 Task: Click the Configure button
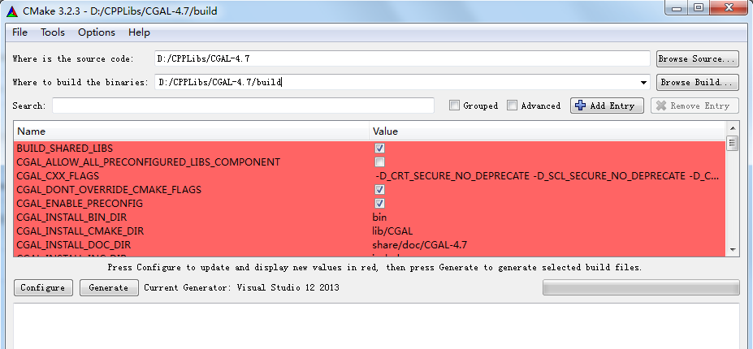coord(43,287)
